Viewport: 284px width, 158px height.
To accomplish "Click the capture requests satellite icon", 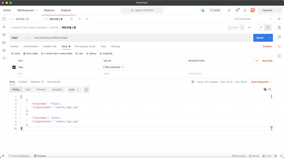I will [x=229, y=10].
